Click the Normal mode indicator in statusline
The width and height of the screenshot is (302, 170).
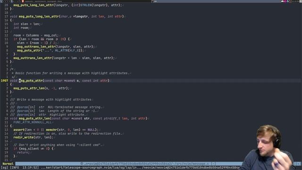click(8, 164)
